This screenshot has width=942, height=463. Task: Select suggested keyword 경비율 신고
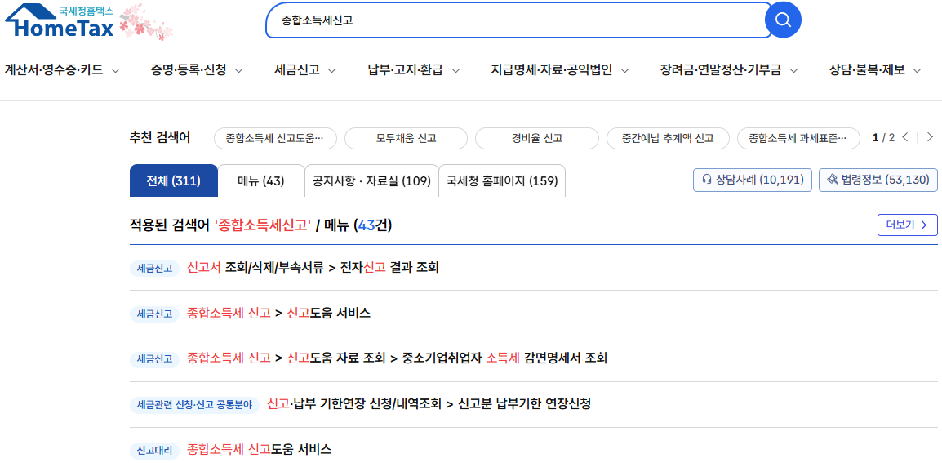tap(537, 138)
